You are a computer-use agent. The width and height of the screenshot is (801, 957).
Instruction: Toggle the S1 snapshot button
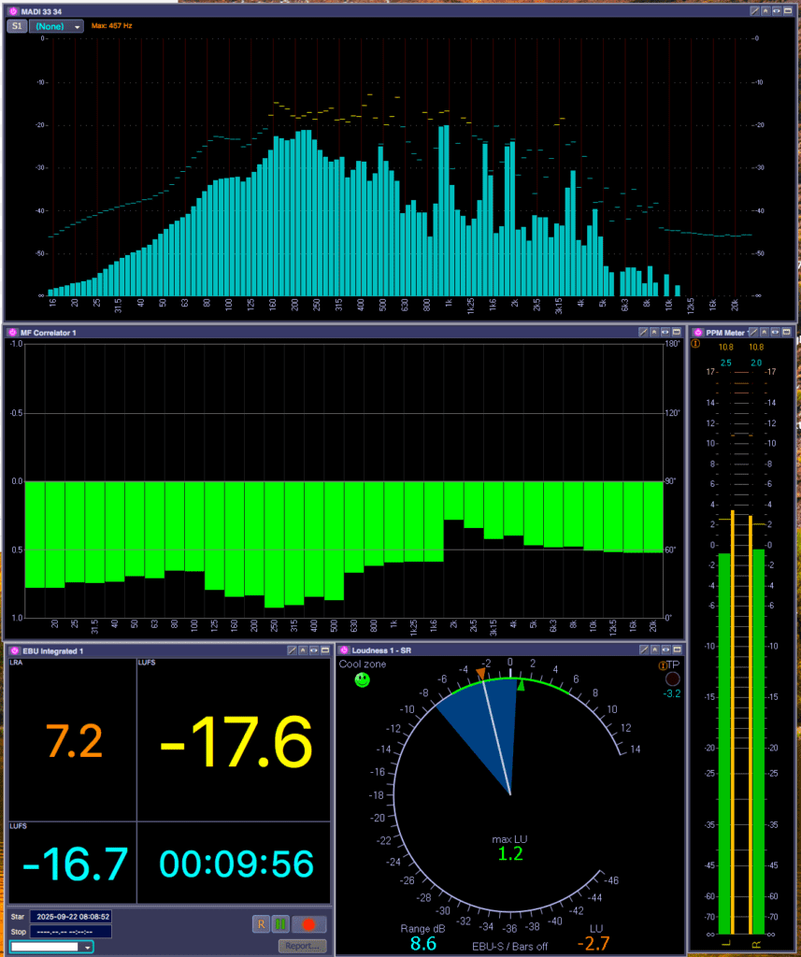point(17,26)
